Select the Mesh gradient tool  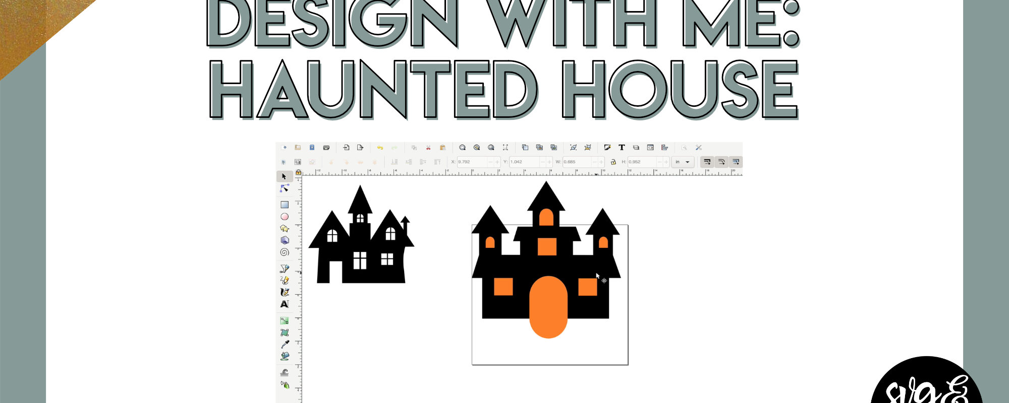285,332
